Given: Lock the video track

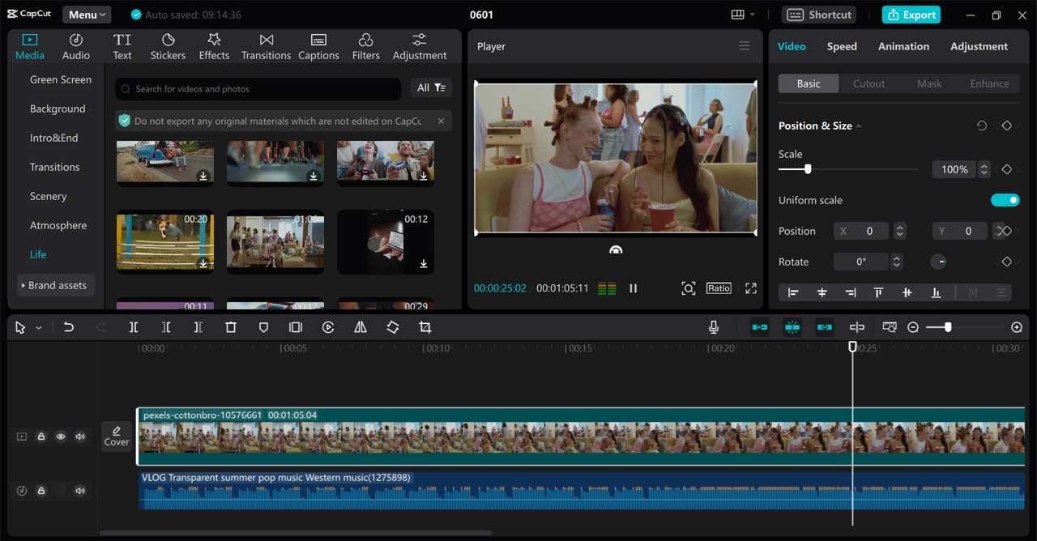Looking at the screenshot, I should (41, 437).
